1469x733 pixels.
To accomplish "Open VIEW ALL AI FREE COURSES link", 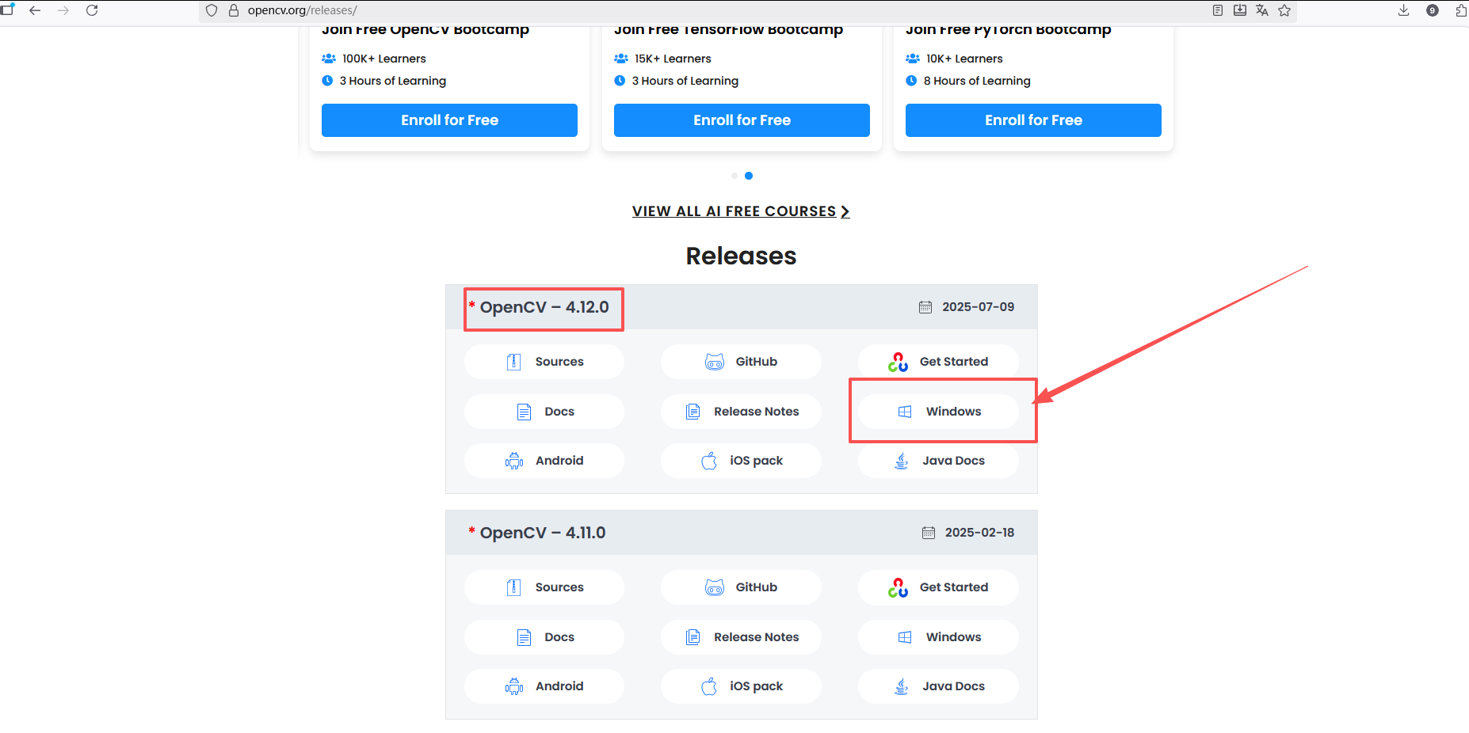I will [741, 211].
